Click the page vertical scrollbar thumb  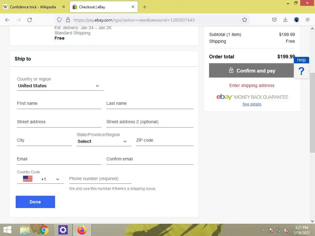point(312,112)
